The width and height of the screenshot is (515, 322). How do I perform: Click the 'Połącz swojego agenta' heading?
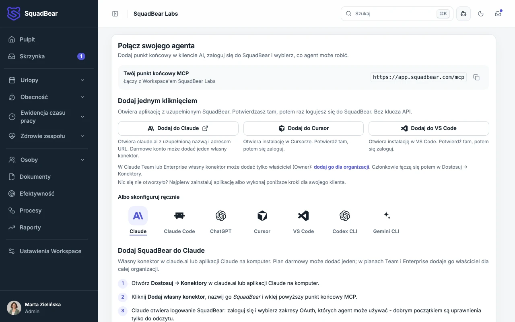156,46
